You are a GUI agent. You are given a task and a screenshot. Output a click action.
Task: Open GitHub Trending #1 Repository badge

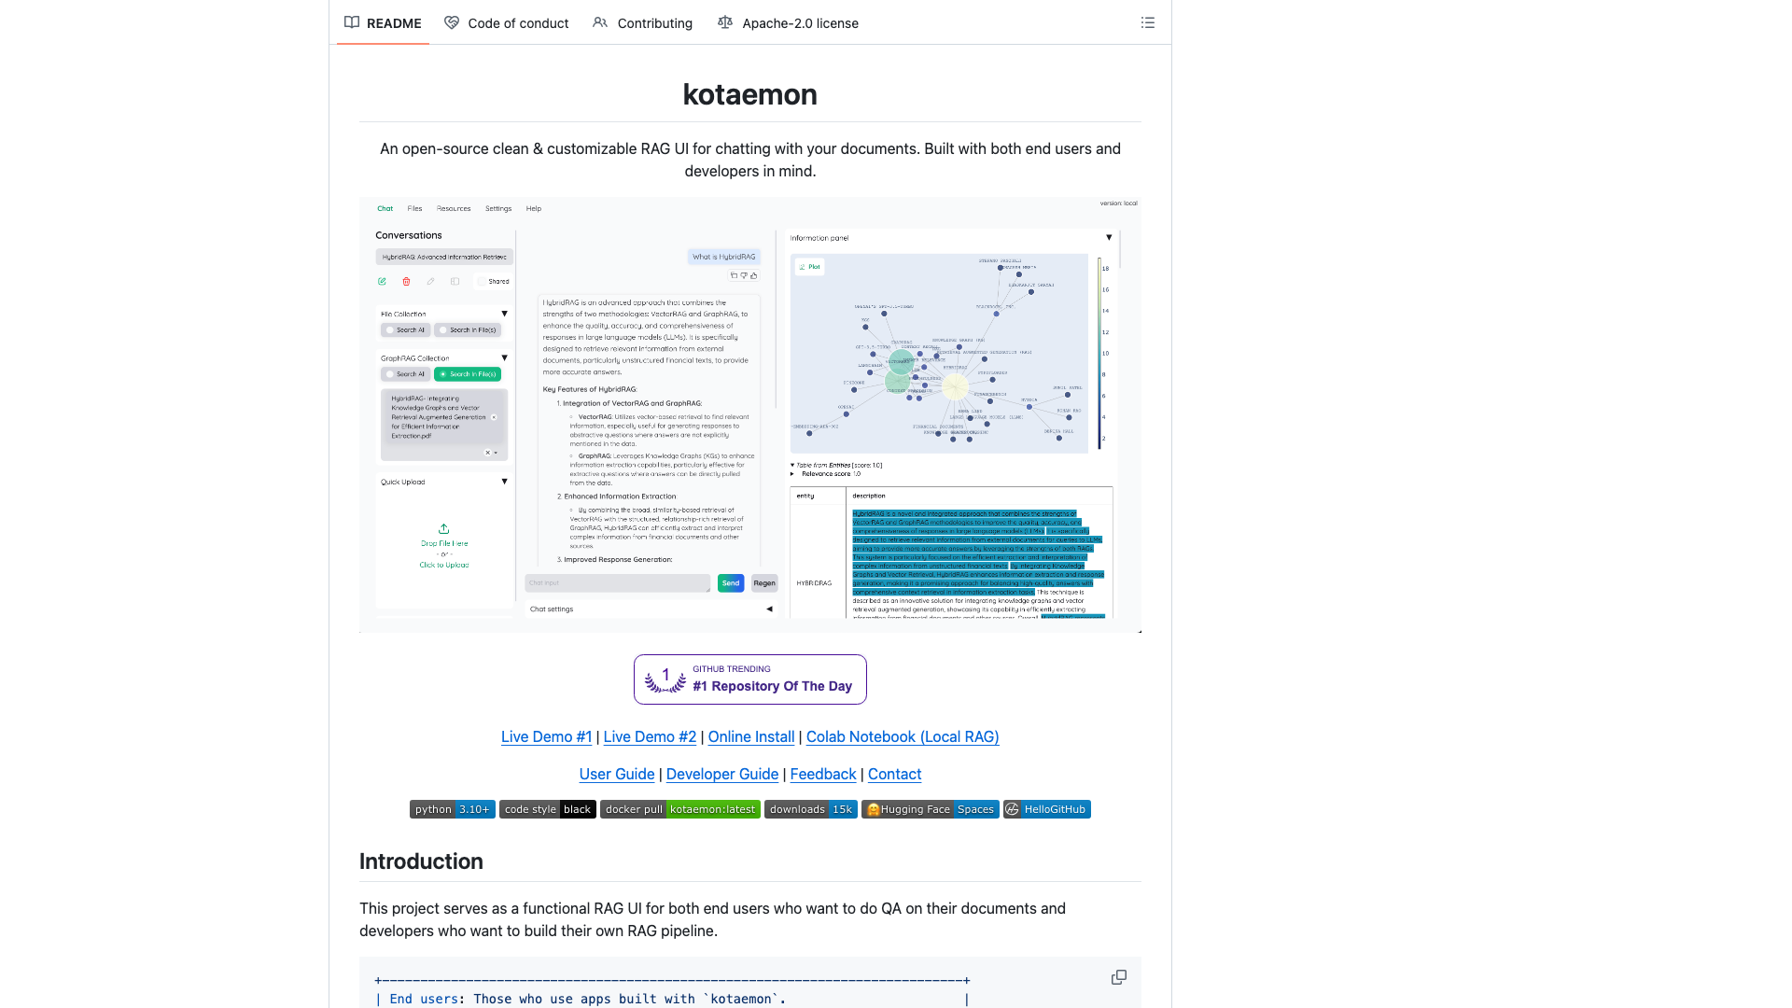(749, 679)
